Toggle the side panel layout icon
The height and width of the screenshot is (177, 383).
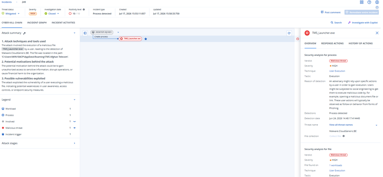85,33
